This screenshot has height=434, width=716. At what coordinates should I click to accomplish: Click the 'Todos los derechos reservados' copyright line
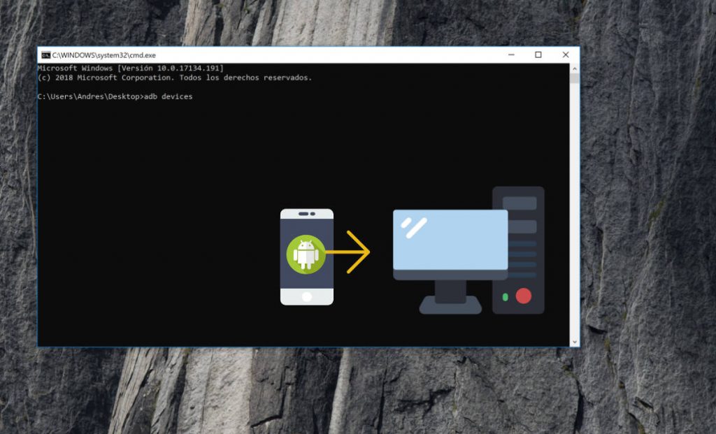[x=174, y=78]
